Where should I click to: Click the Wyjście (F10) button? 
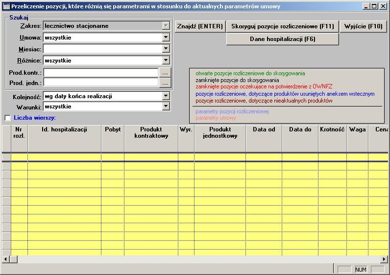(364, 26)
